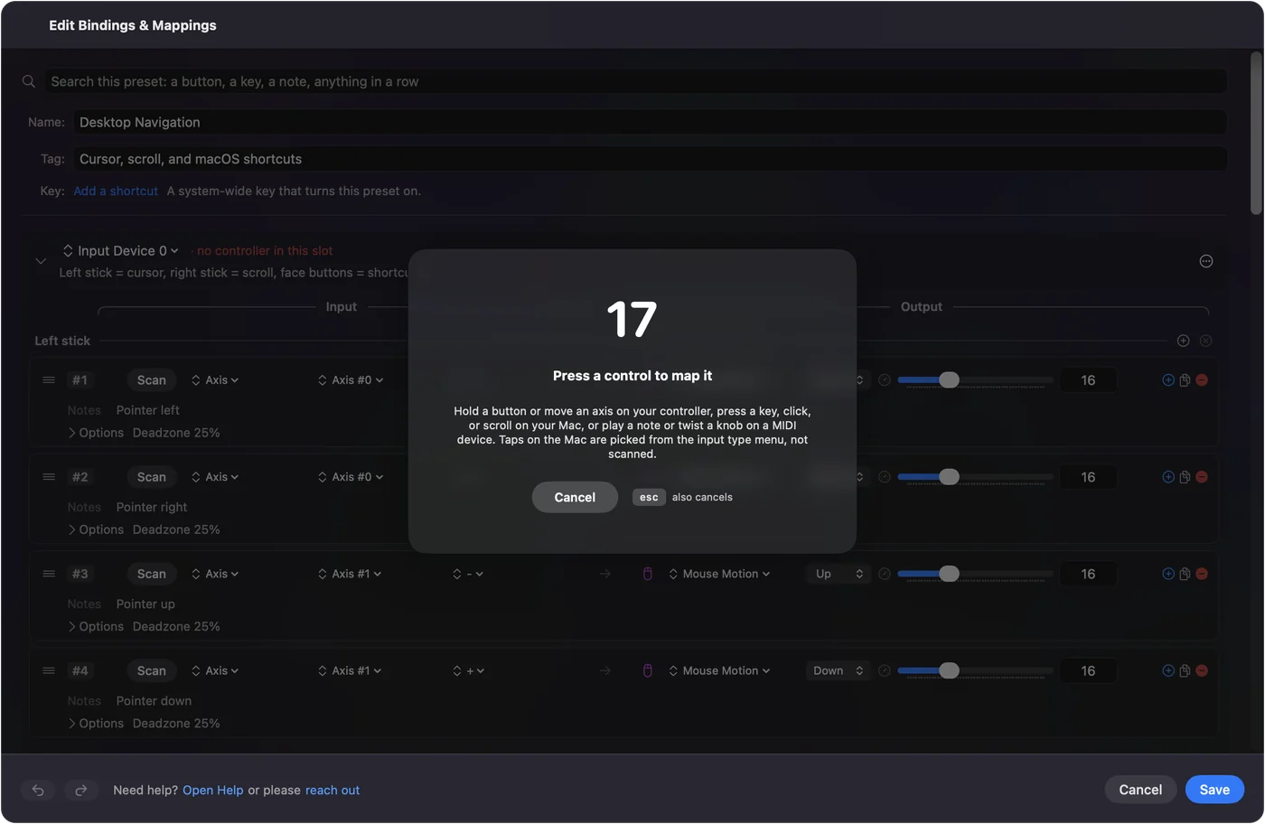Image resolution: width=1265 pixels, height=824 pixels.
Task: Focus the preset search field
Action: (636, 81)
